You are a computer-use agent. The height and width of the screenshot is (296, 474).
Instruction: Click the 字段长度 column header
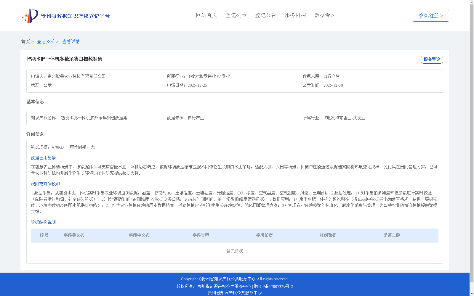pyautogui.click(x=265, y=235)
